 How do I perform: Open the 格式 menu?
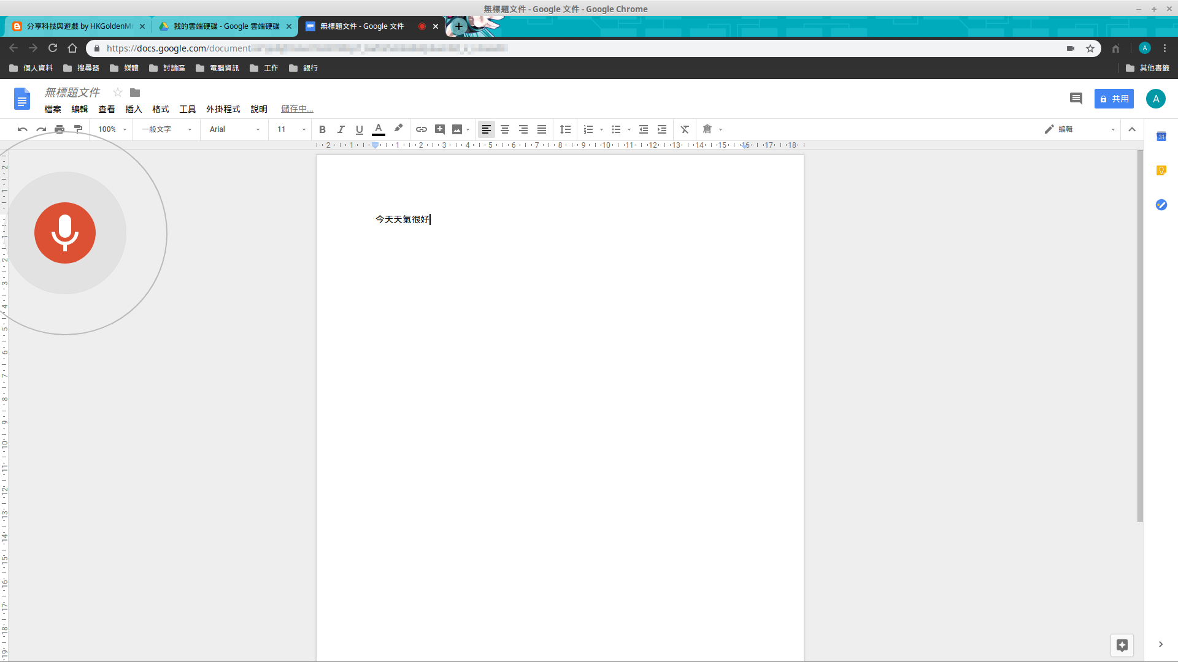click(161, 109)
